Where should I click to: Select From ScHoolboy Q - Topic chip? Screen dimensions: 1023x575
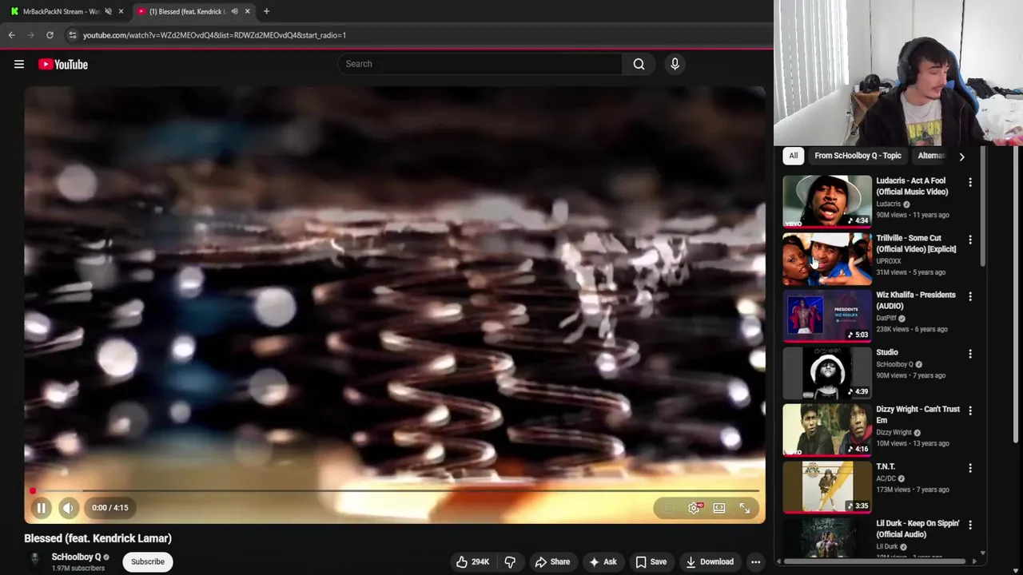point(858,156)
